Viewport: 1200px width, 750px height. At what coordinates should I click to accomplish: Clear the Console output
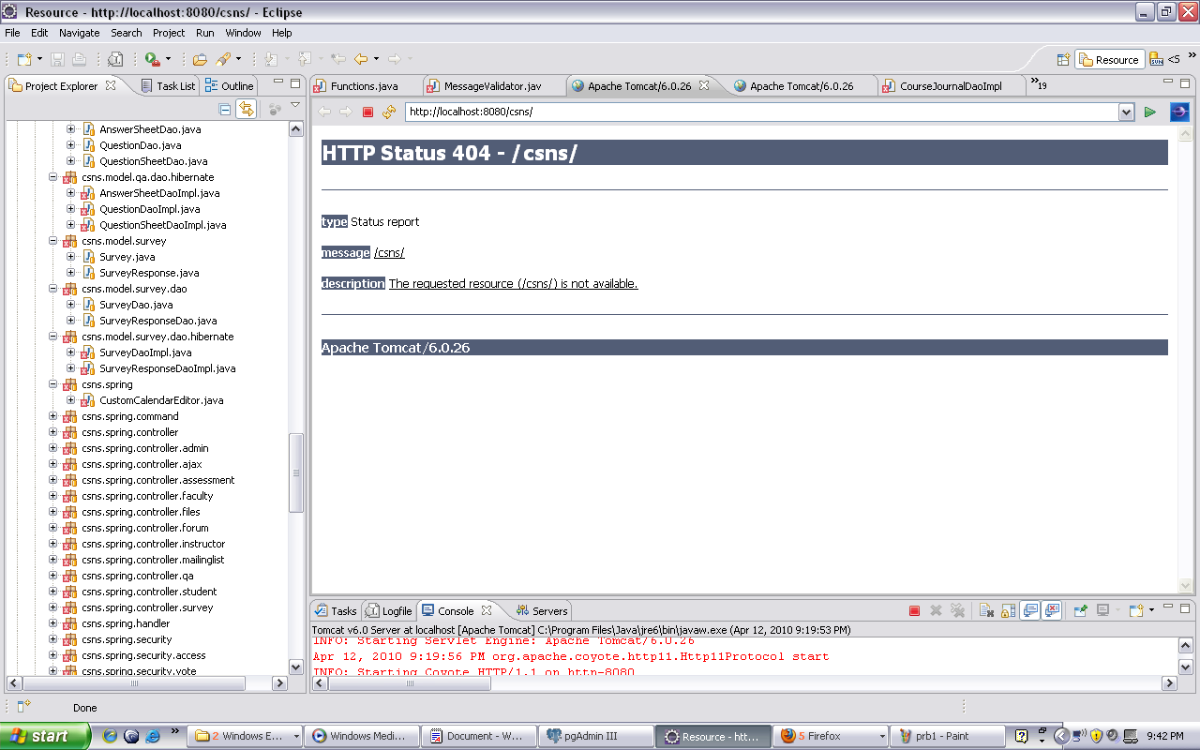click(x=986, y=611)
